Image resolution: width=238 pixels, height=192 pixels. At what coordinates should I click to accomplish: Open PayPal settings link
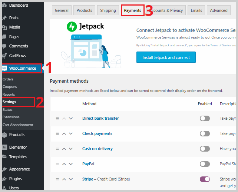coord(88,164)
